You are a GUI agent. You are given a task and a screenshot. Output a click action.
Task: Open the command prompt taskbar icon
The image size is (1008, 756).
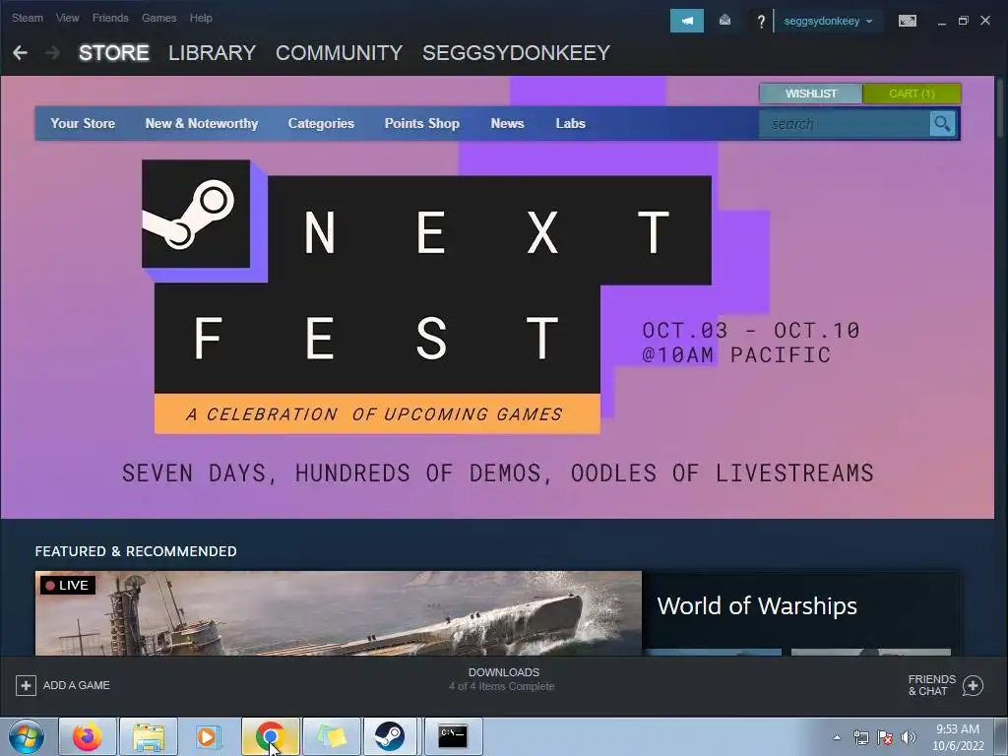[x=453, y=736]
